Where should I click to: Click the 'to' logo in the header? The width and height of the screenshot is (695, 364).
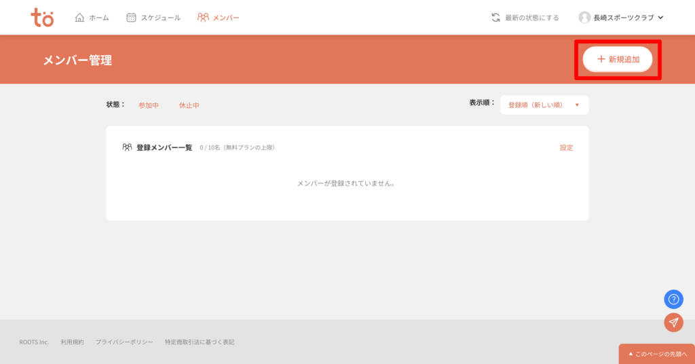42,18
